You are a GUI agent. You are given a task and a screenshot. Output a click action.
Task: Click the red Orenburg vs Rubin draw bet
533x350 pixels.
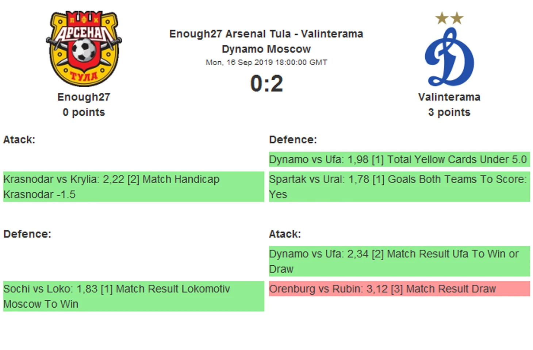[x=399, y=289]
